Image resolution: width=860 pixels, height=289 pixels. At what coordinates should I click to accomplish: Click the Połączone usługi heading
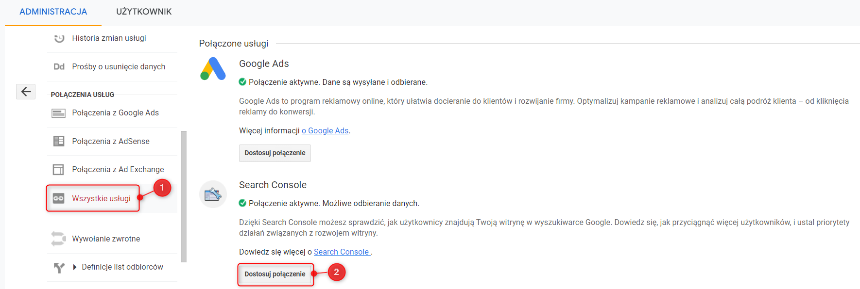click(x=234, y=44)
